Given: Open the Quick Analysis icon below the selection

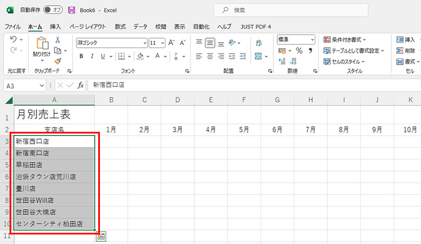Looking at the screenshot, I should [x=101, y=237].
